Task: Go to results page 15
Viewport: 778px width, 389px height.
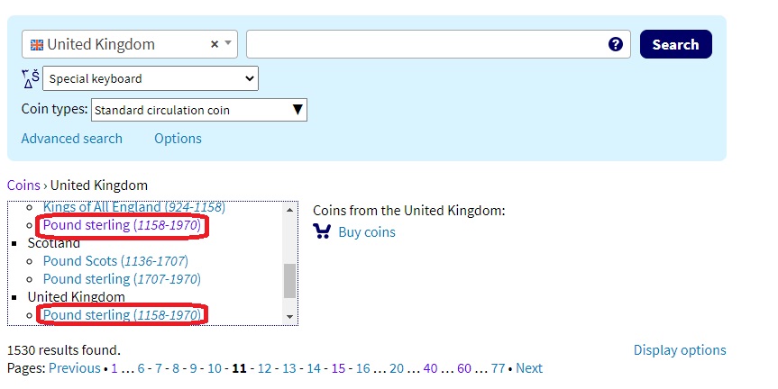Action: [x=338, y=368]
